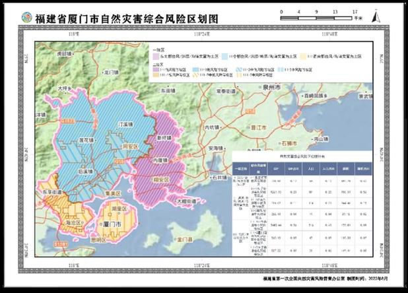Click the circular emblem beside the map title
This screenshot has height=293, width=408.
point(26,16)
